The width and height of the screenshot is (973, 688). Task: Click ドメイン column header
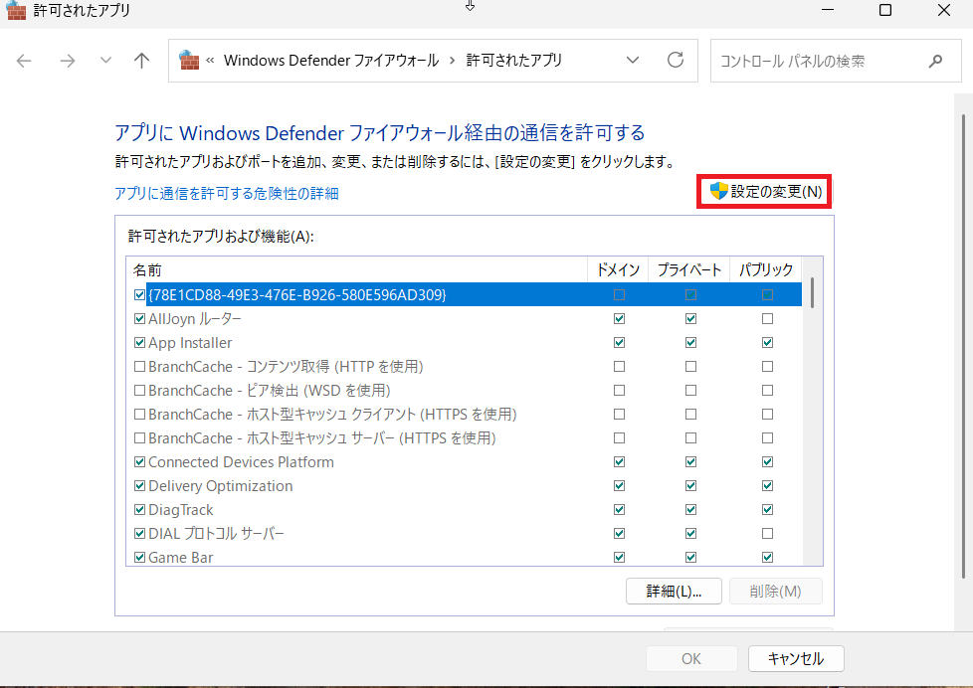point(618,269)
